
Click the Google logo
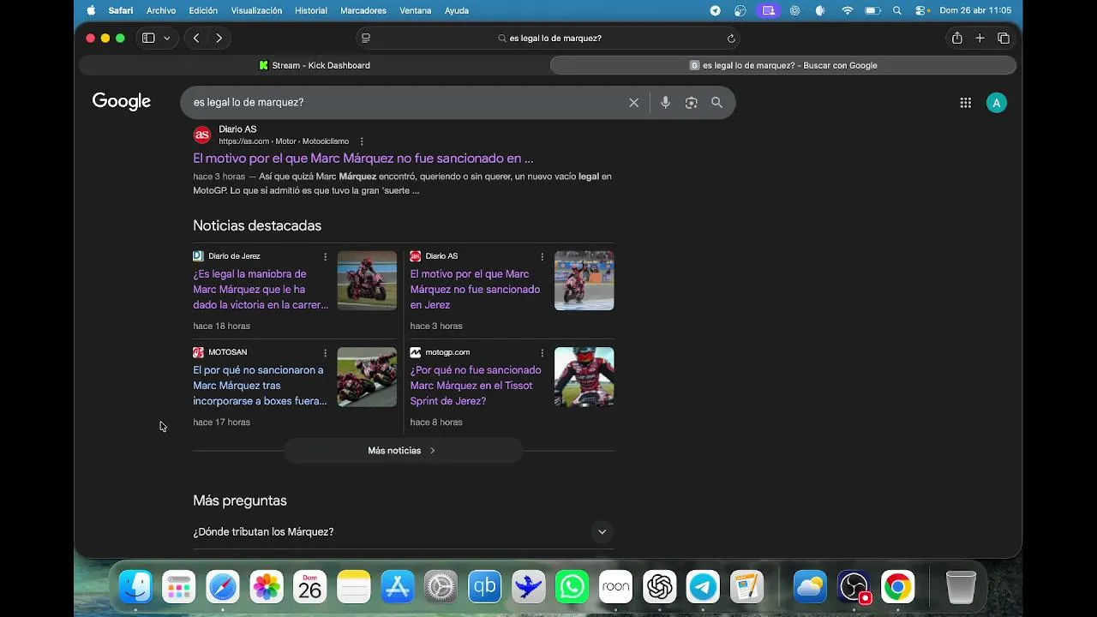[x=122, y=101]
